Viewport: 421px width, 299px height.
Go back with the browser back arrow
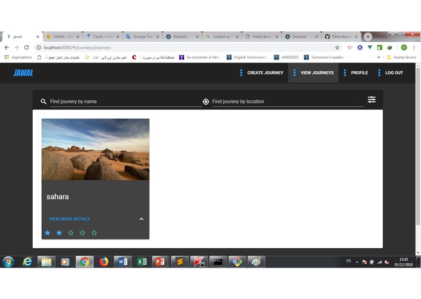[7, 47]
